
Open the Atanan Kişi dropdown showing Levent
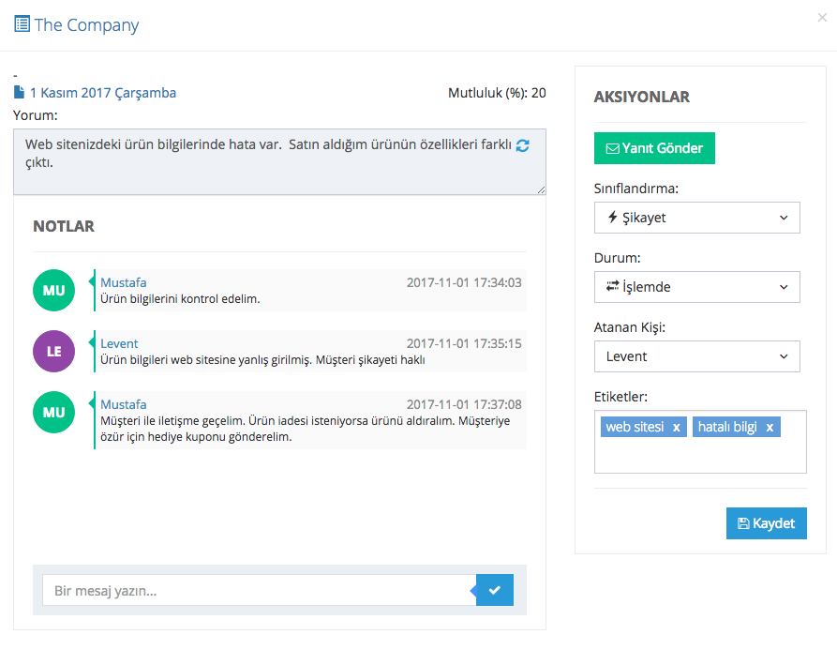(696, 356)
